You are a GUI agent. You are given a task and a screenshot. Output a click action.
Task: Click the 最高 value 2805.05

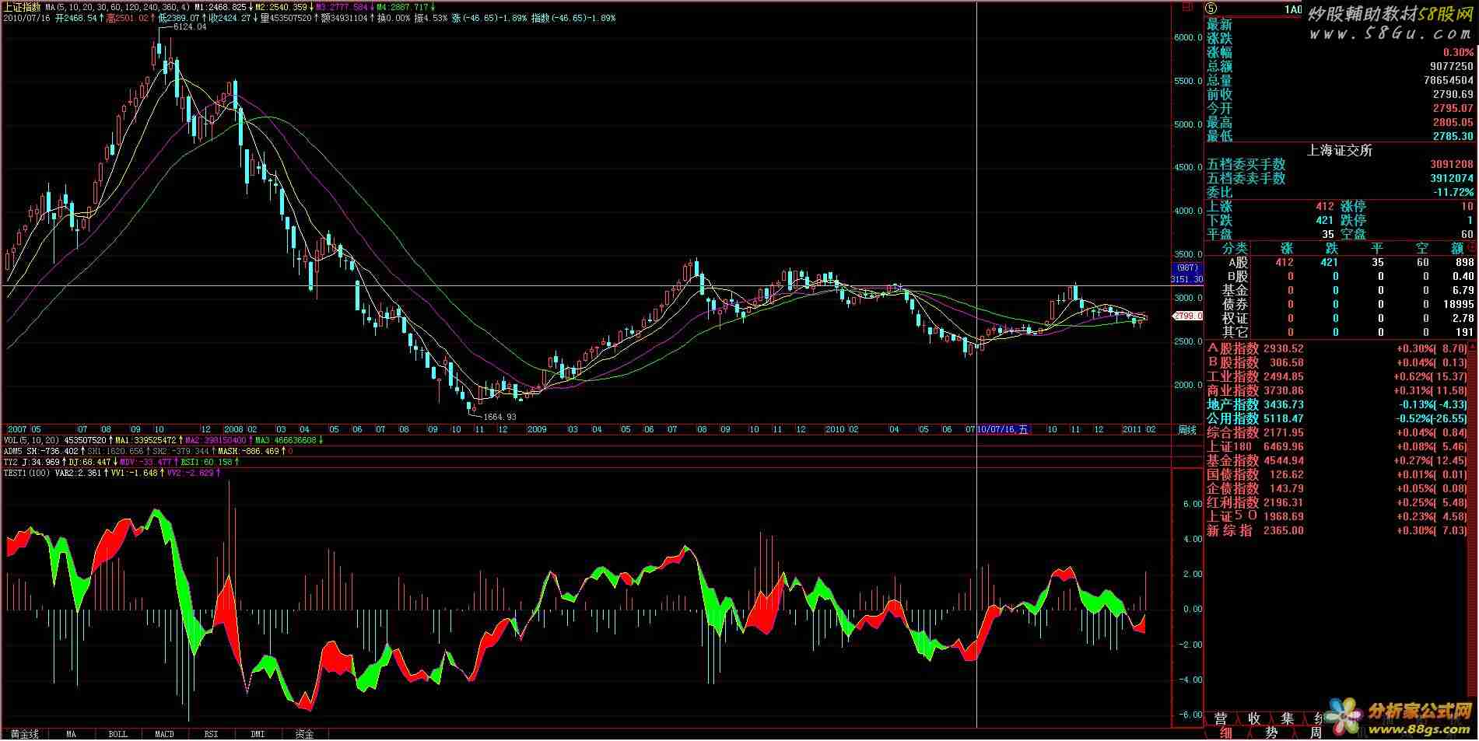[x=1453, y=122]
